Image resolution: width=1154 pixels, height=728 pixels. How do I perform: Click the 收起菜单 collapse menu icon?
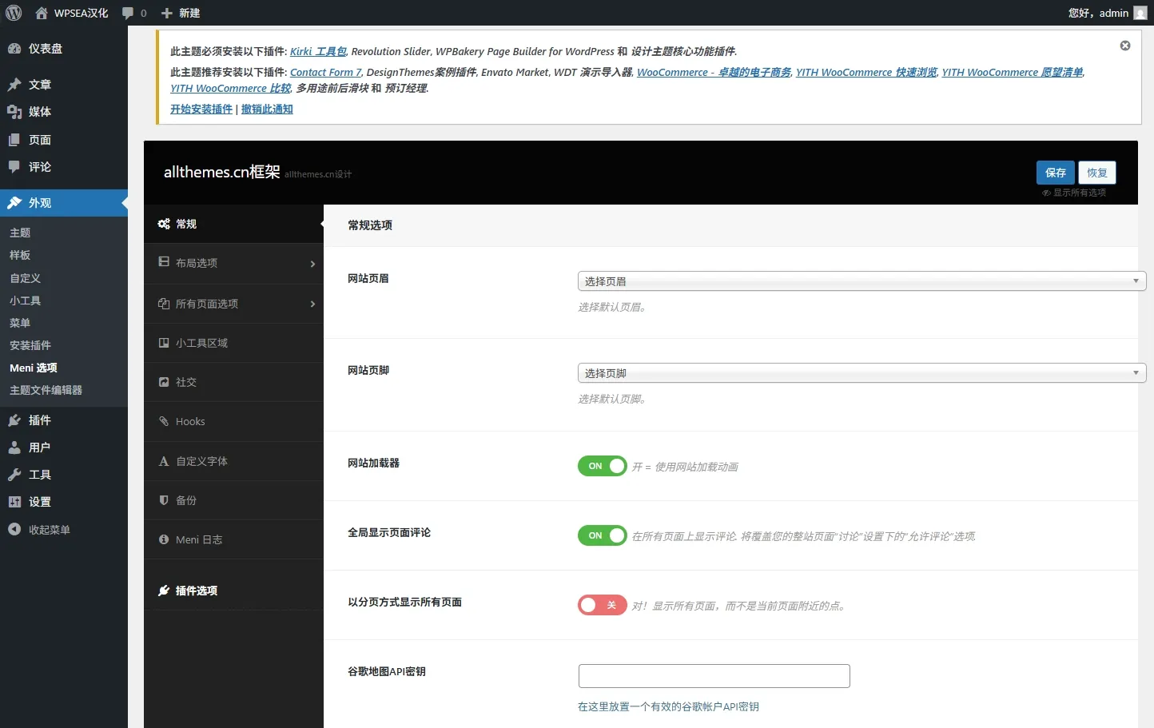14,530
